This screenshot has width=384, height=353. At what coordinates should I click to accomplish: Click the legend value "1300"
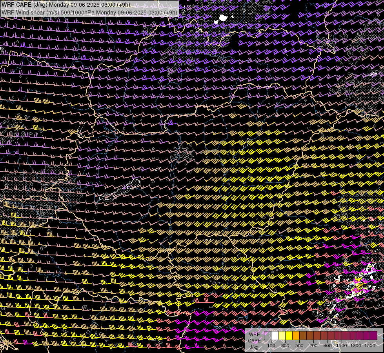[x=356, y=346]
